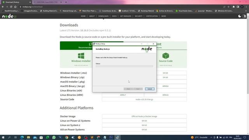Screen dimensions: 249x140
Task: Click the Node.js installer taskbar icon
Action: [117, 137]
